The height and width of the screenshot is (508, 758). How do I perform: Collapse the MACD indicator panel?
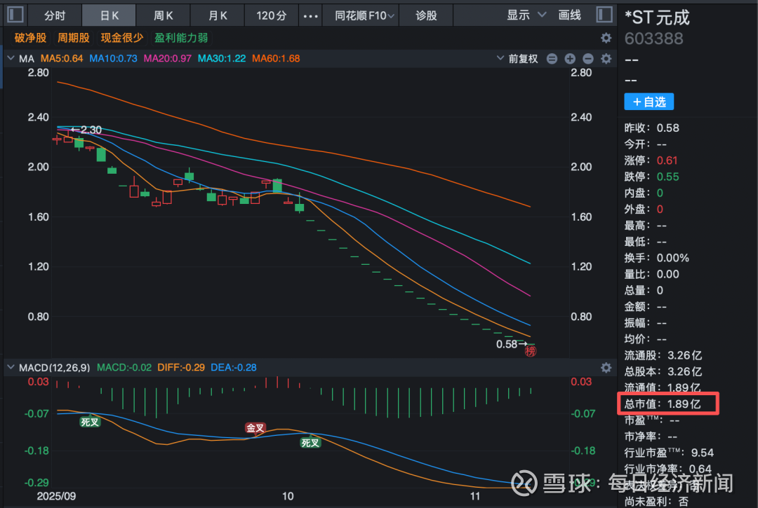(x=10, y=367)
